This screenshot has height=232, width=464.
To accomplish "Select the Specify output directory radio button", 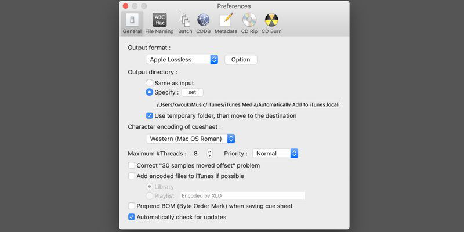I will click(x=150, y=92).
